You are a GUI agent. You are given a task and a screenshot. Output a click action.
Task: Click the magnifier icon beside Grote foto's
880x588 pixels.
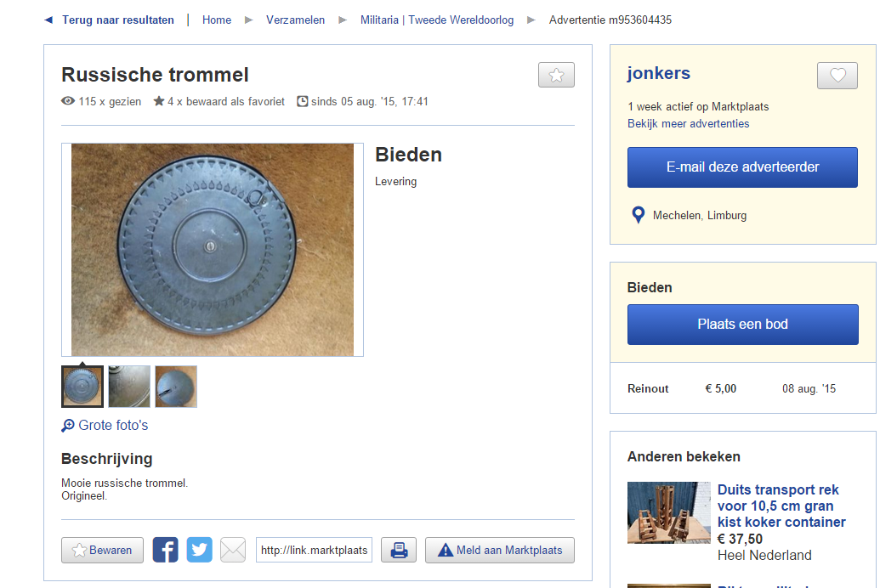pos(68,426)
